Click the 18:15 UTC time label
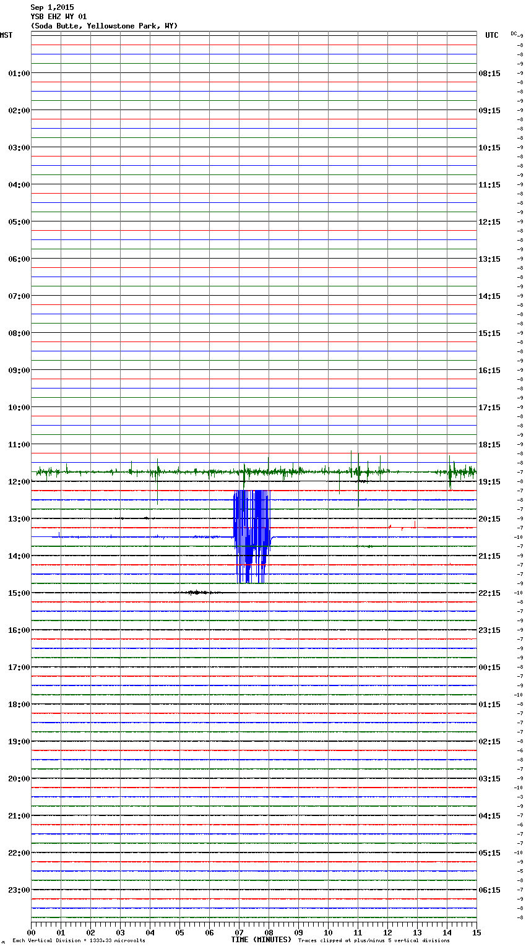526x949 pixels. pyautogui.click(x=489, y=445)
